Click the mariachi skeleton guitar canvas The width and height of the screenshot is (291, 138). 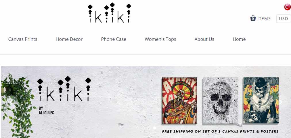179,100
